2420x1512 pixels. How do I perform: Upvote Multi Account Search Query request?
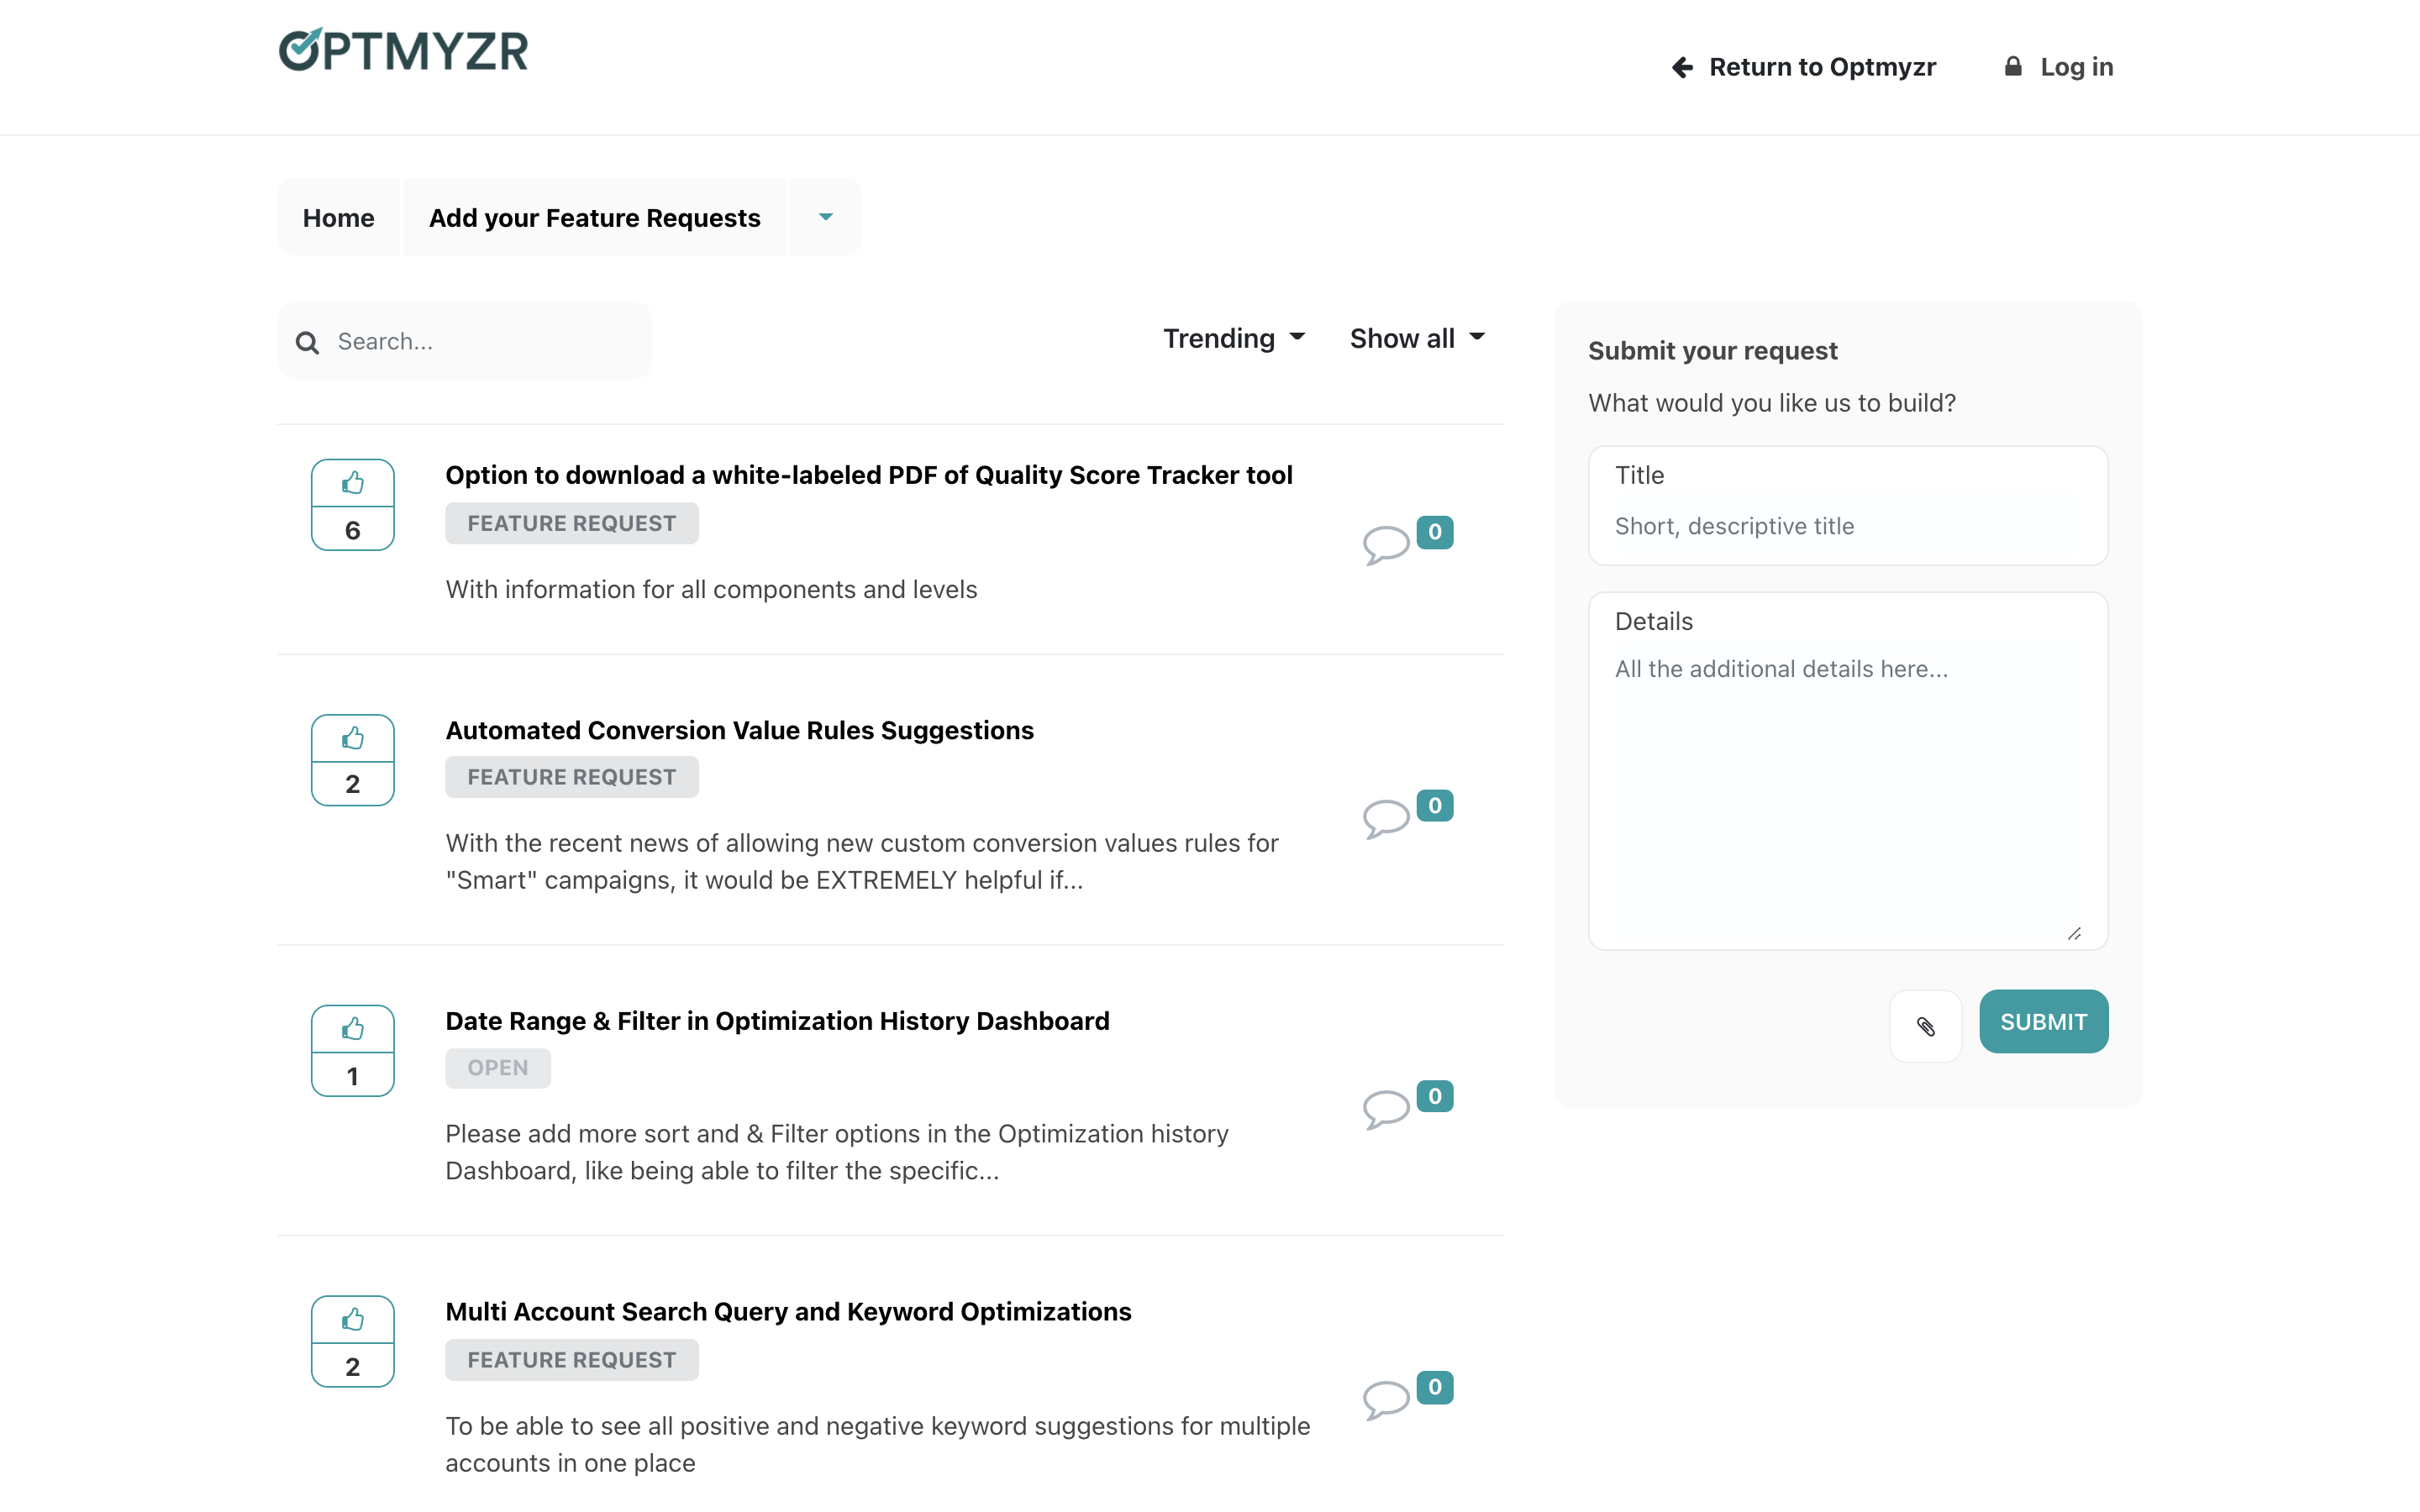[x=353, y=1320]
